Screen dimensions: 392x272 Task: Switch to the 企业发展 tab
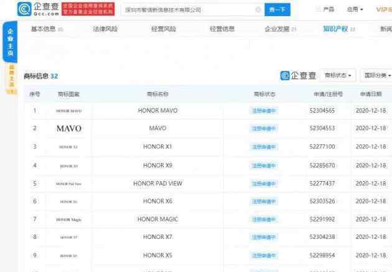coord(281,29)
